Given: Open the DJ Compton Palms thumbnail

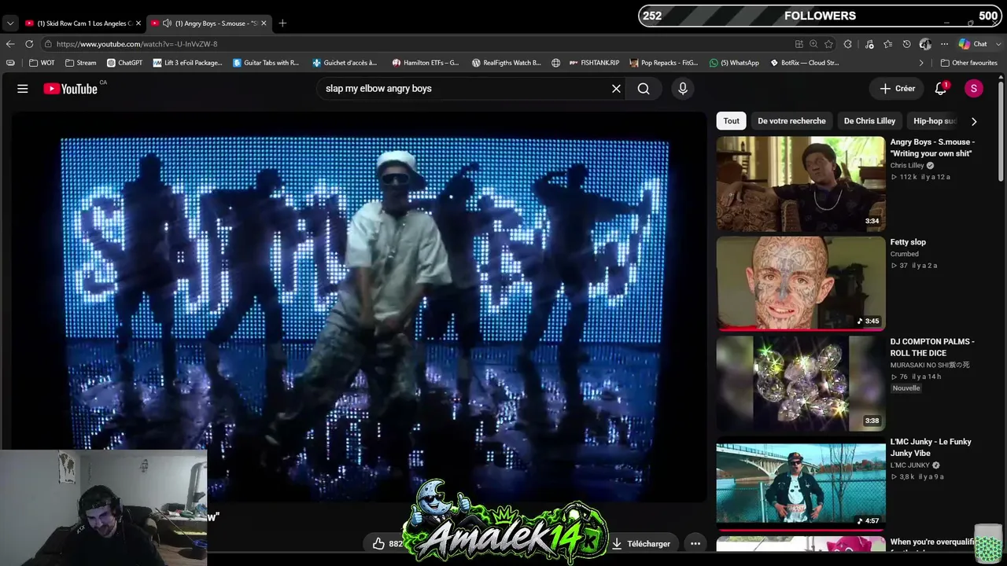Looking at the screenshot, I should pyautogui.click(x=801, y=383).
